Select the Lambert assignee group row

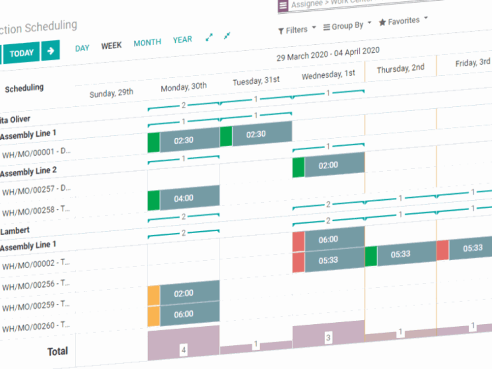coord(15,231)
